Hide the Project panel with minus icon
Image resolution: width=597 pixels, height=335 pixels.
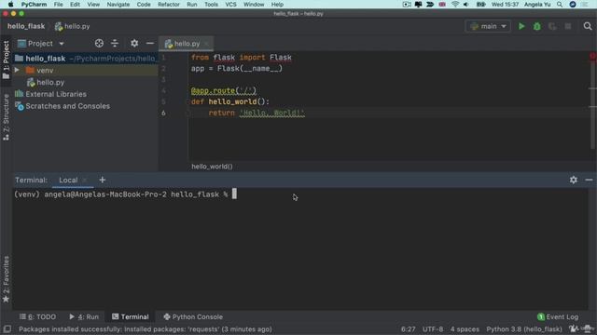coord(150,44)
